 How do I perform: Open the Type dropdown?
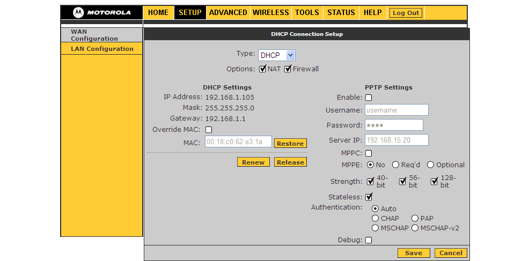click(x=276, y=55)
